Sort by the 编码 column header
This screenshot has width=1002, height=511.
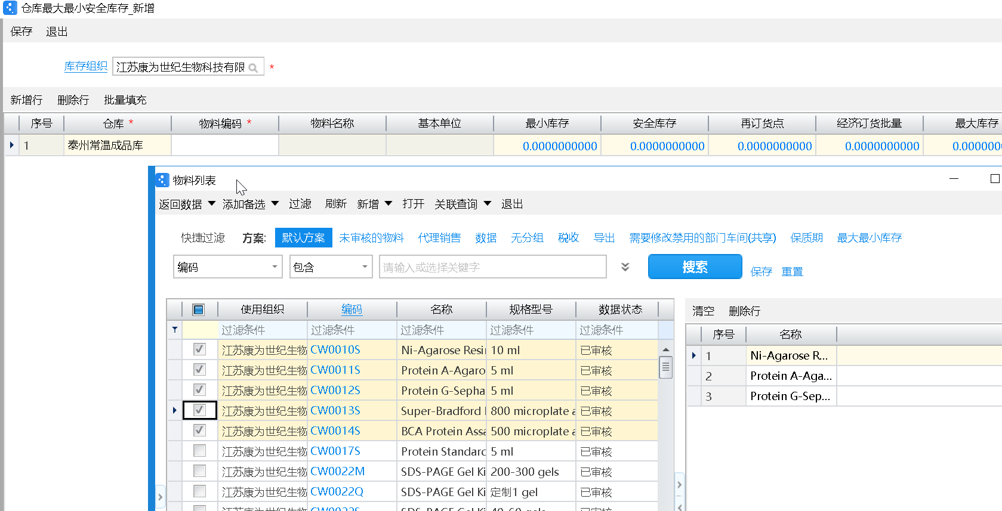(352, 309)
